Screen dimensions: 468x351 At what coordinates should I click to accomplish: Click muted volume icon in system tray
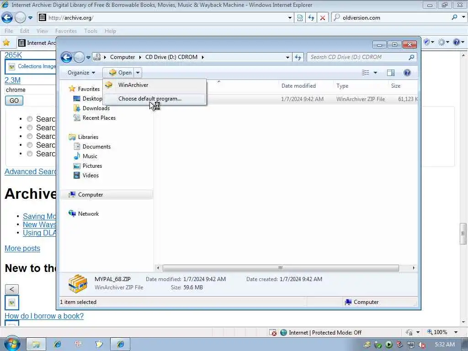(422, 345)
